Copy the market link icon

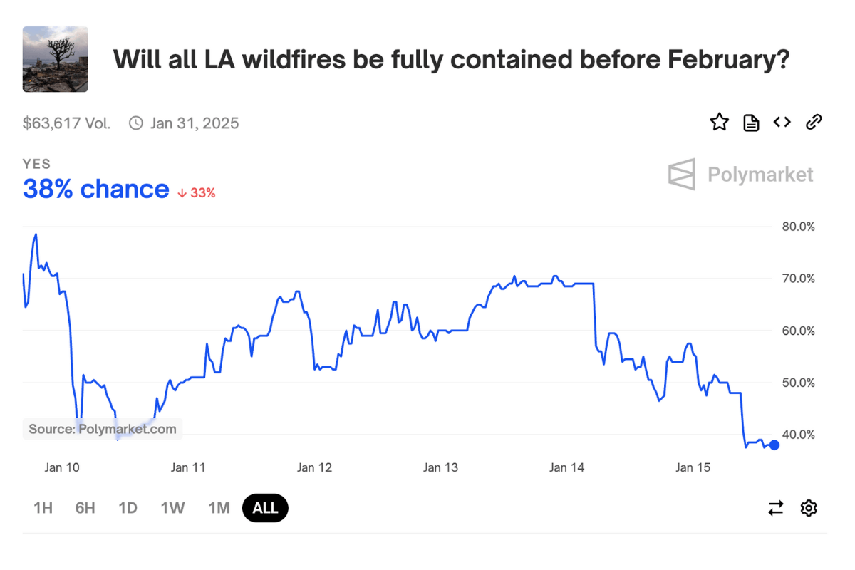[814, 123]
